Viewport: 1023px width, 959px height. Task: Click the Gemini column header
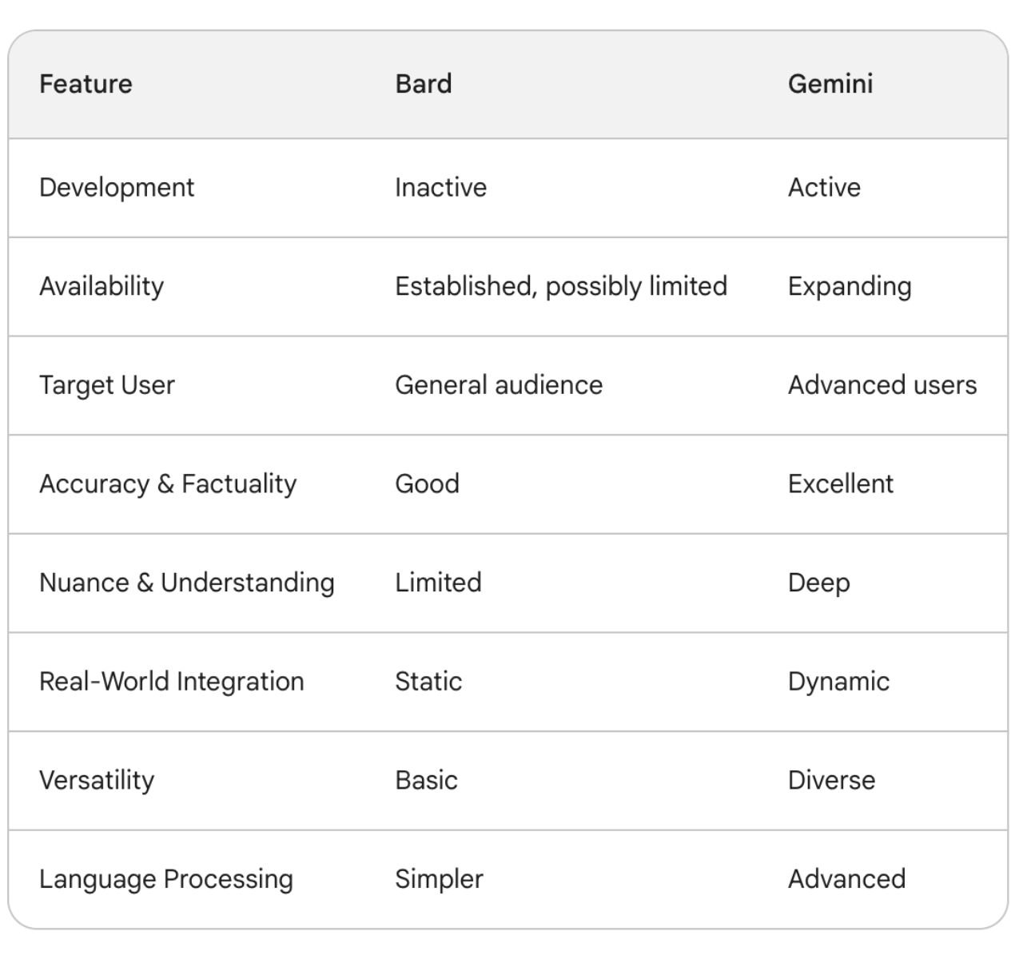click(830, 84)
